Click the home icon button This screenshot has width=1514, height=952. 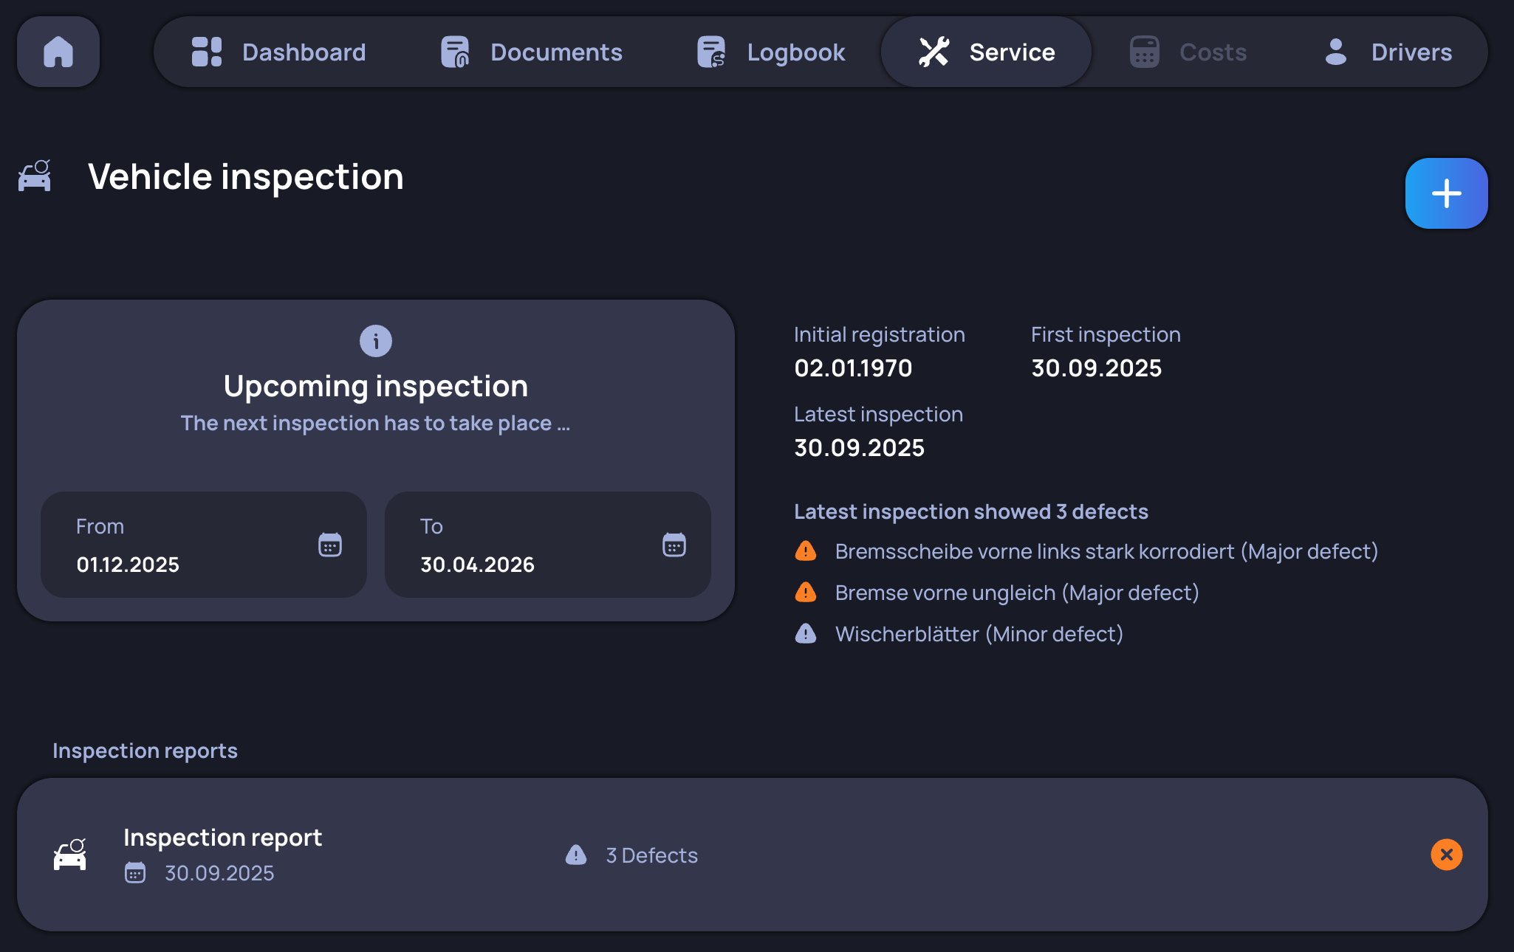(x=58, y=52)
